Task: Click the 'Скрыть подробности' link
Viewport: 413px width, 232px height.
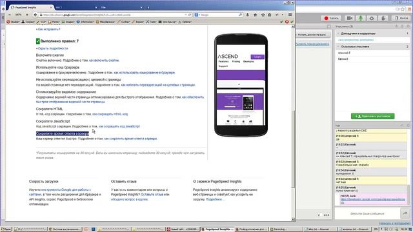Action: click(53, 48)
